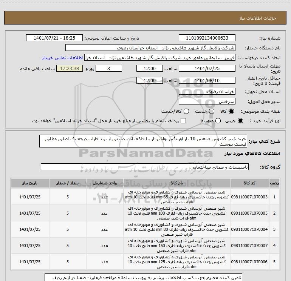
Task: Click the price validity date 1401/08/10 field
Action: tap(207, 81)
